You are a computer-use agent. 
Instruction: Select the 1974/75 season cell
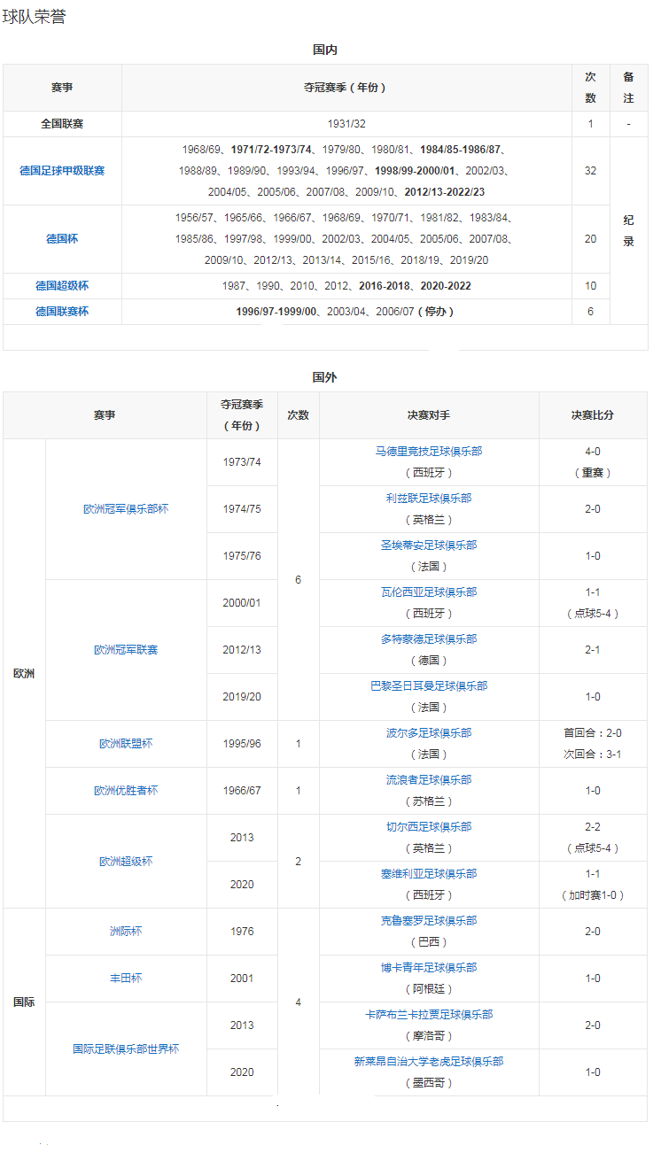pos(242,509)
